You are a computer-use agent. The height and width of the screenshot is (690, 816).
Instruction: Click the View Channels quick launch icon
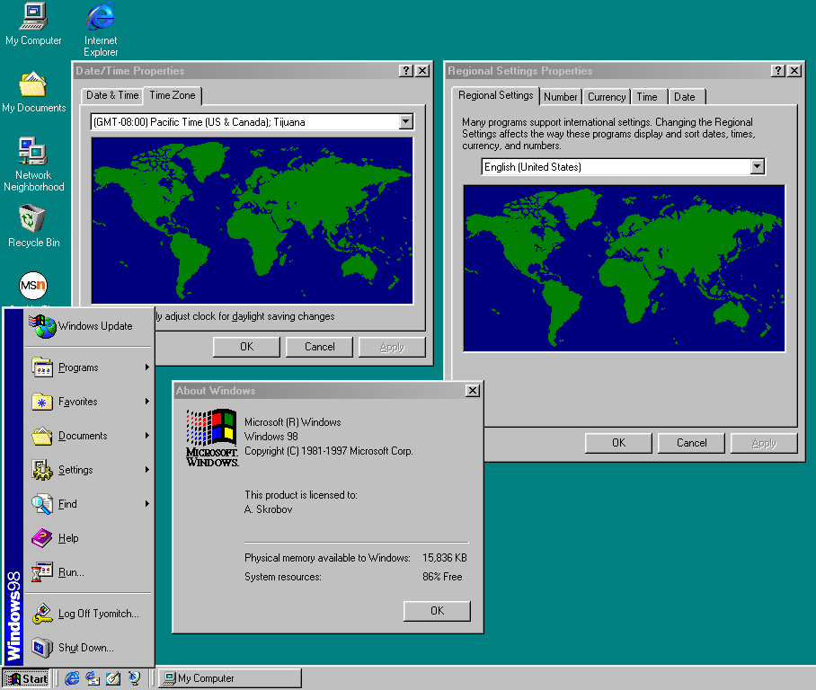pyautogui.click(x=134, y=678)
